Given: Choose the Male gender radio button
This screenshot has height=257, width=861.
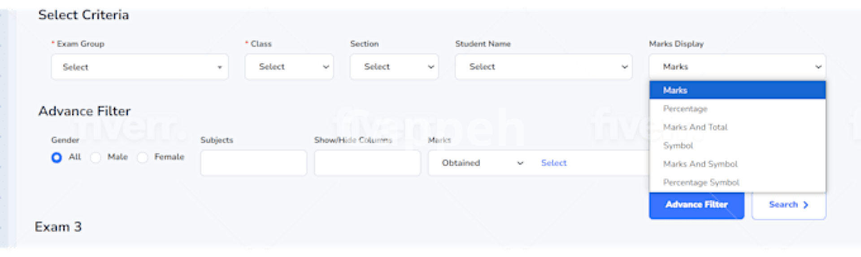Looking at the screenshot, I should point(96,157).
